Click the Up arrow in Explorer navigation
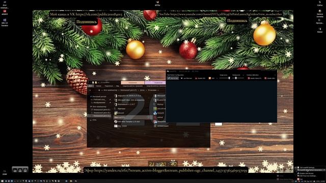 99,90
